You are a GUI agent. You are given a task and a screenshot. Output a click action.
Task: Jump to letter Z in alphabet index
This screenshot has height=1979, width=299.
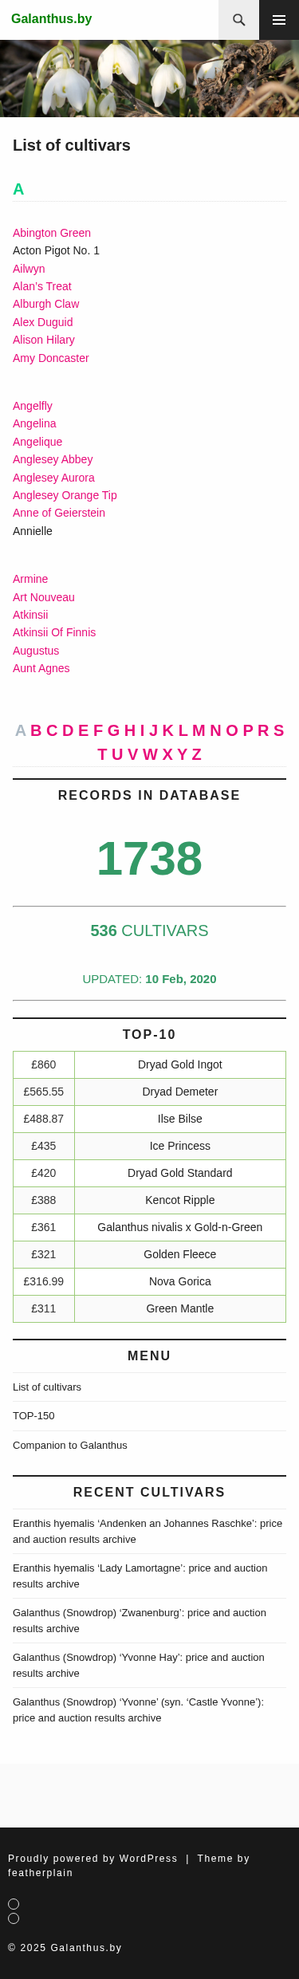pyautogui.click(x=196, y=754)
